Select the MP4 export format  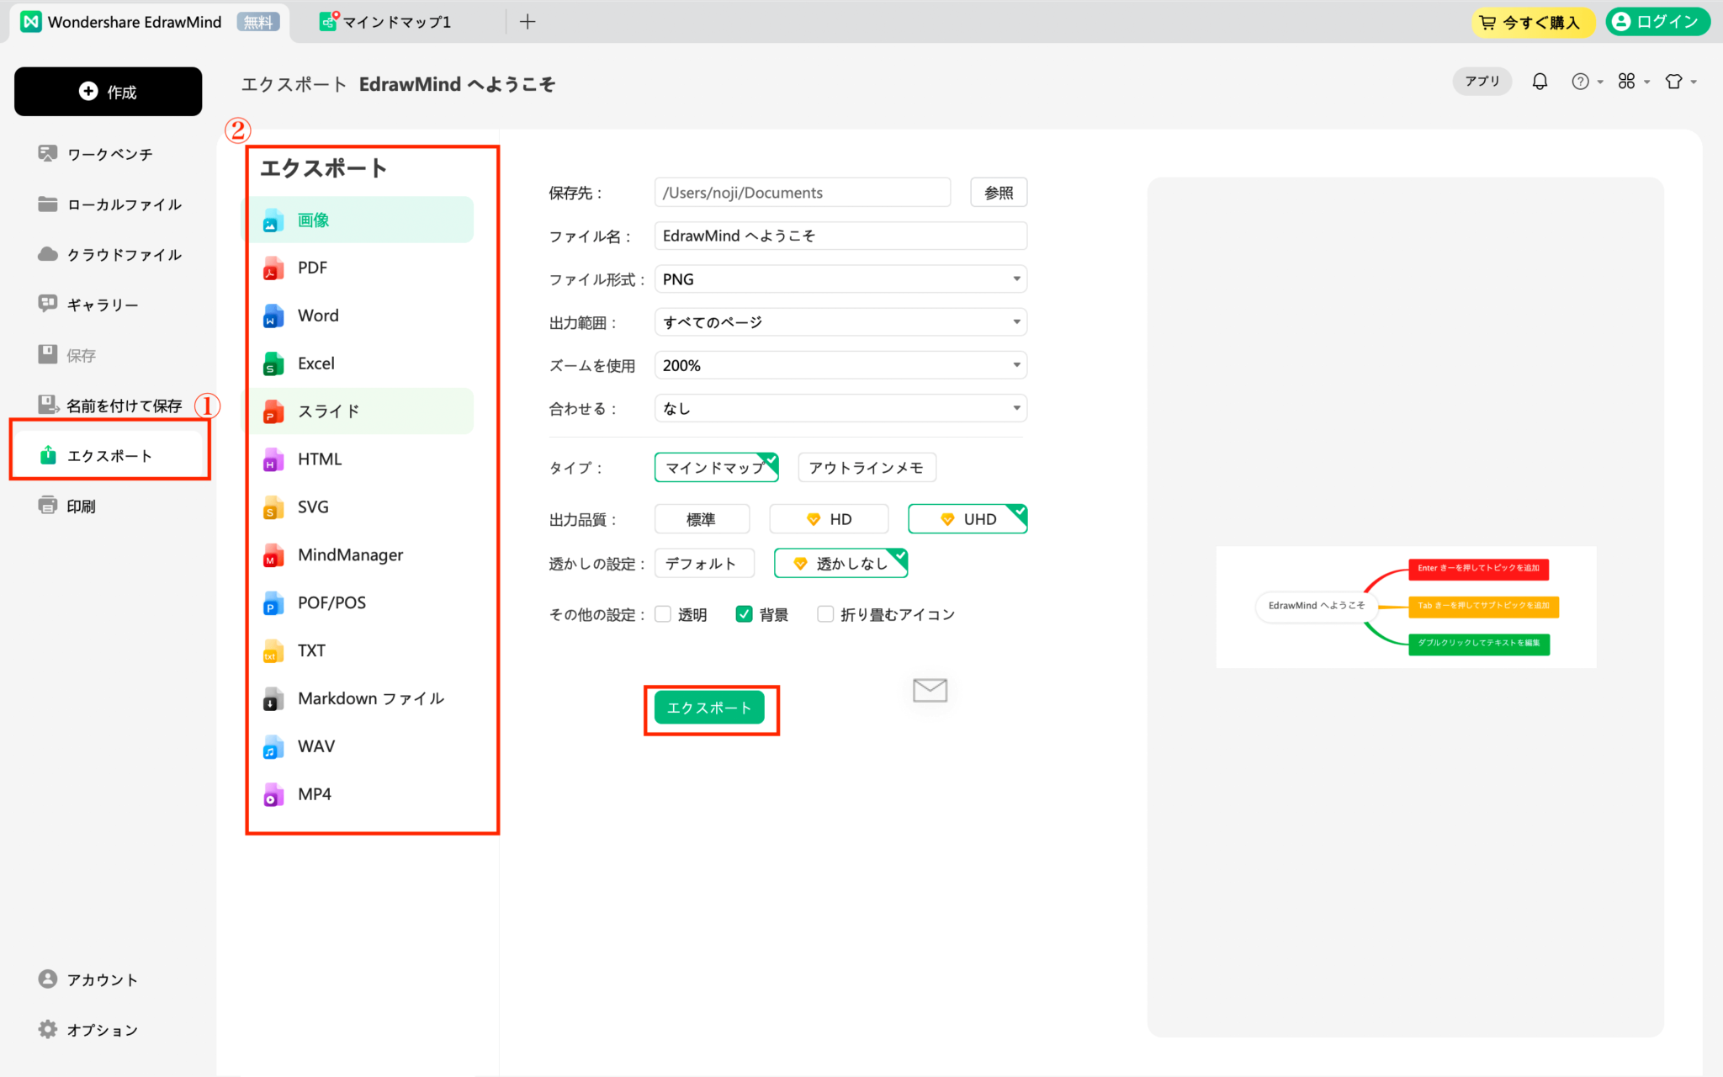click(x=314, y=793)
